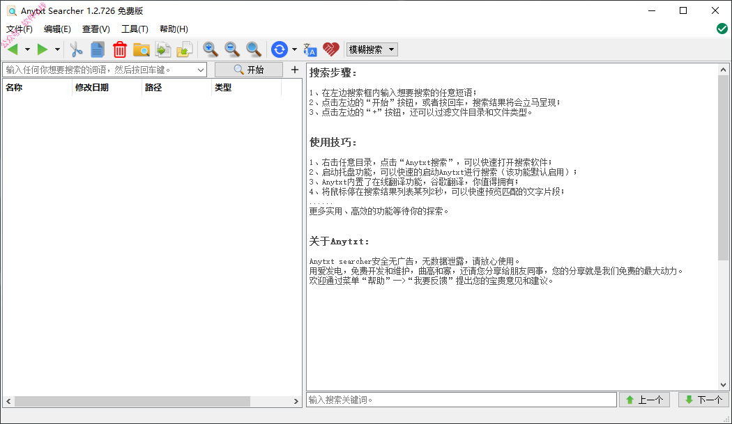Click the 开始 search button

pos(249,70)
